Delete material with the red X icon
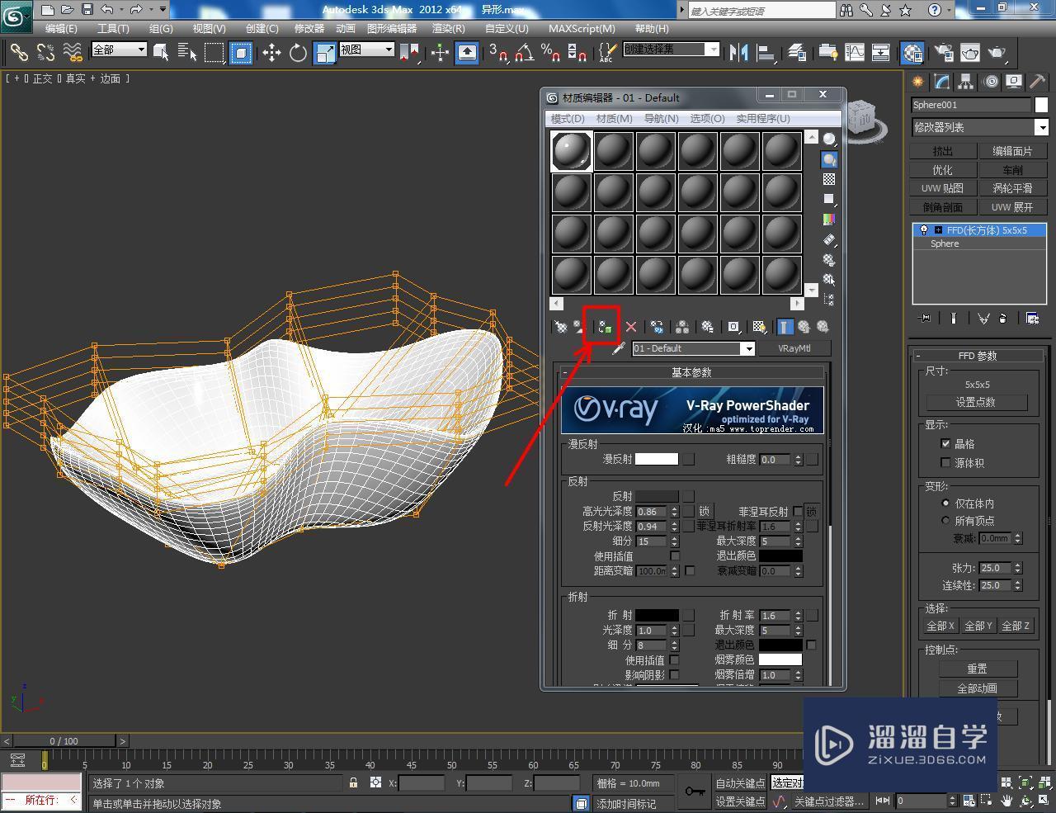1056x813 pixels. [631, 326]
